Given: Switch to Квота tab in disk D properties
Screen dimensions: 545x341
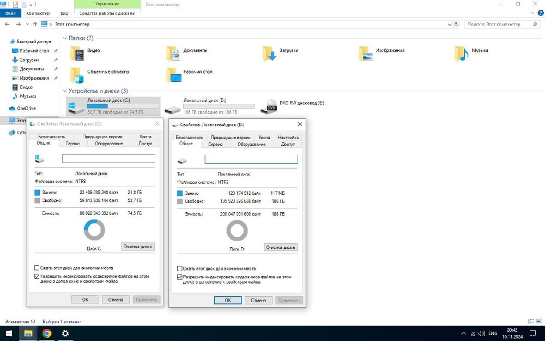Looking at the screenshot, I should click(x=264, y=137).
